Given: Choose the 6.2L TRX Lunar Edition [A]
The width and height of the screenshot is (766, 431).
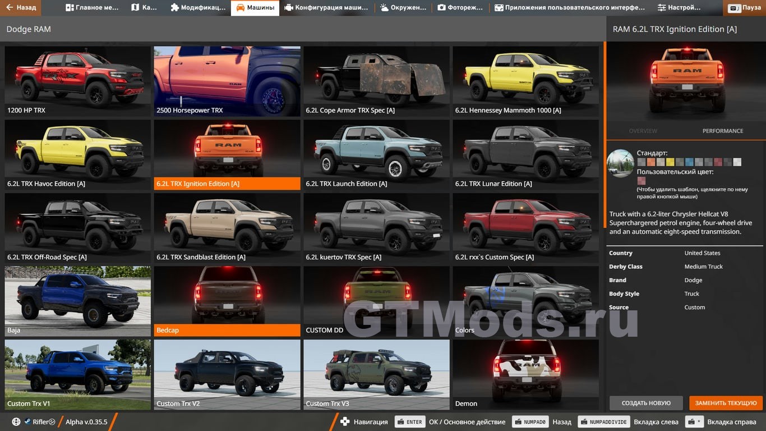Looking at the screenshot, I should click(525, 155).
